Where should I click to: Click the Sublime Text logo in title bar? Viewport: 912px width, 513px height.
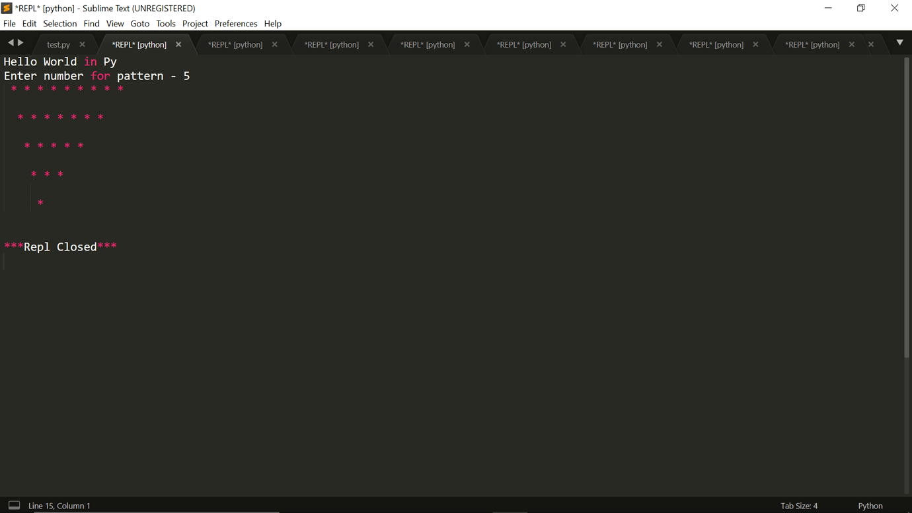[x=7, y=8]
